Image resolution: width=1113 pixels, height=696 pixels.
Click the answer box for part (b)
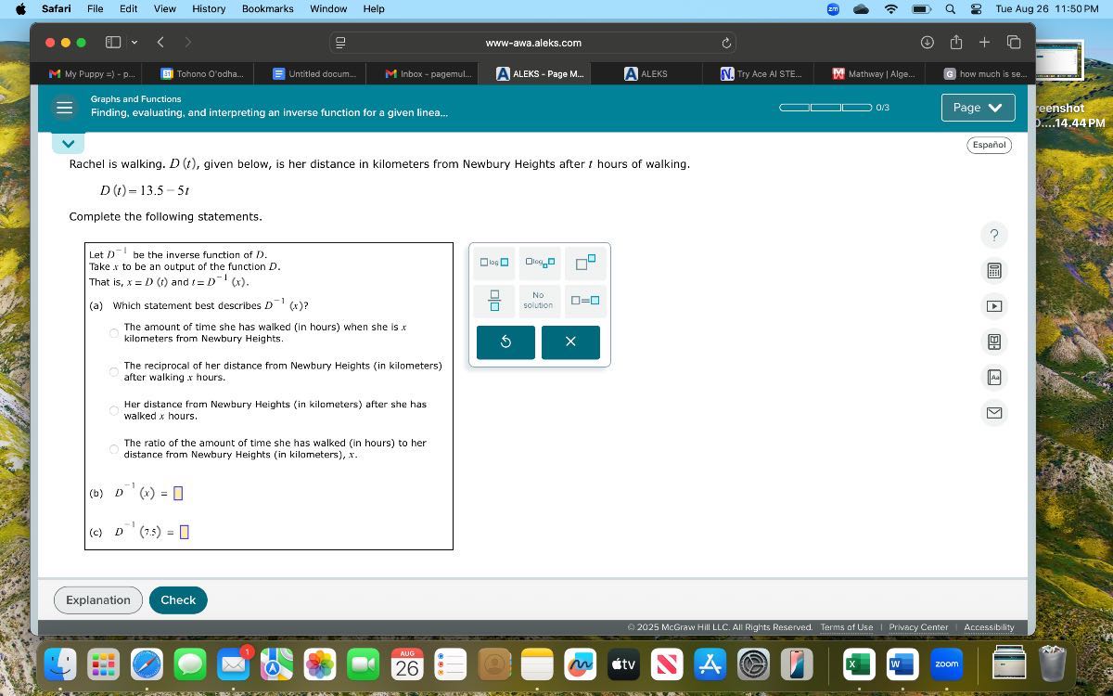coord(178,494)
